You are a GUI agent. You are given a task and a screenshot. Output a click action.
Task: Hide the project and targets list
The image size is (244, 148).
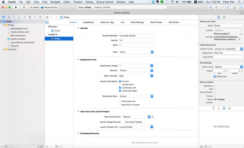47,22
